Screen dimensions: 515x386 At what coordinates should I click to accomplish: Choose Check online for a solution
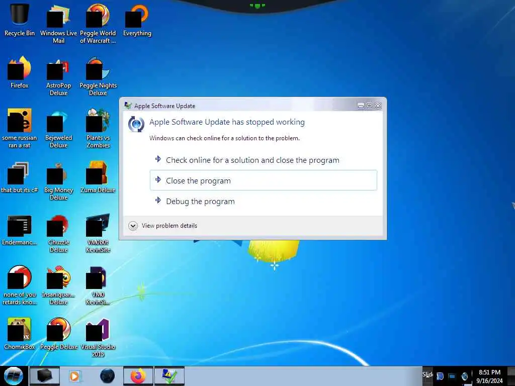tap(264, 160)
